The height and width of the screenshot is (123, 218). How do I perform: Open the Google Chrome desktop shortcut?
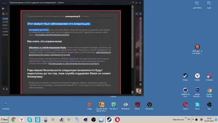tap(209, 92)
